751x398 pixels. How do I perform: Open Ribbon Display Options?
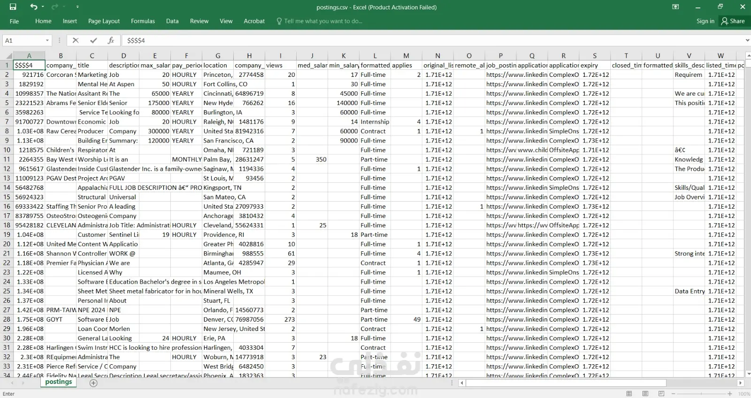(x=675, y=7)
